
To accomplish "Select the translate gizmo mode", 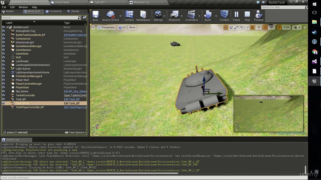I will pyautogui.click(x=226, y=27).
